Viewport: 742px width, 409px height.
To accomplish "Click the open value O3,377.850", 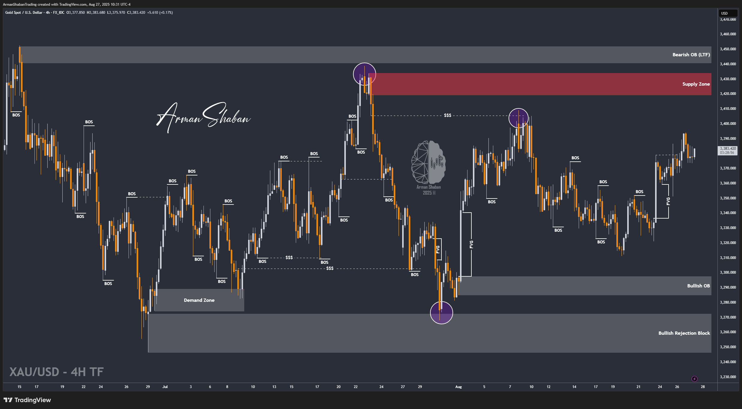I will (x=76, y=13).
